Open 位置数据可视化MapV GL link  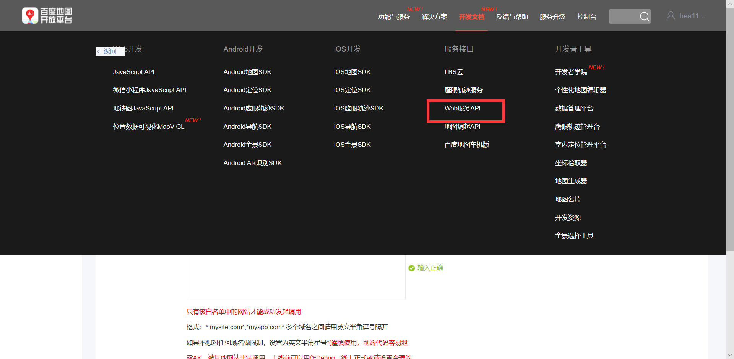point(148,127)
